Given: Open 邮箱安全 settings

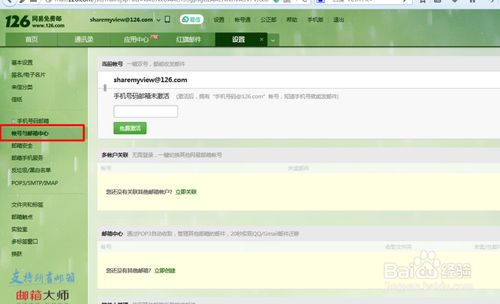Looking at the screenshot, I should coord(22,146).
